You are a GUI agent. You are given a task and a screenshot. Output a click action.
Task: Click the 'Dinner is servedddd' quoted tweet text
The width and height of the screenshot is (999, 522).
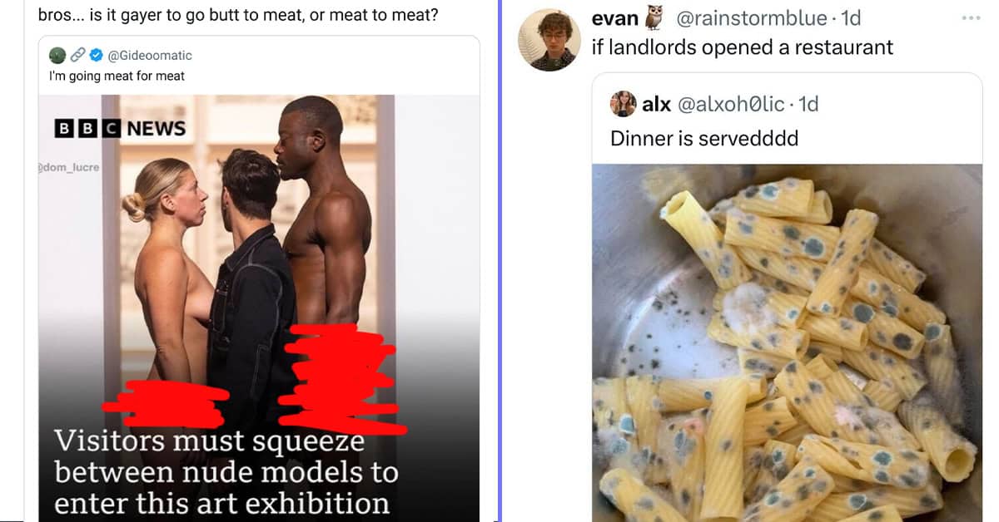click(x=704, y=138)
